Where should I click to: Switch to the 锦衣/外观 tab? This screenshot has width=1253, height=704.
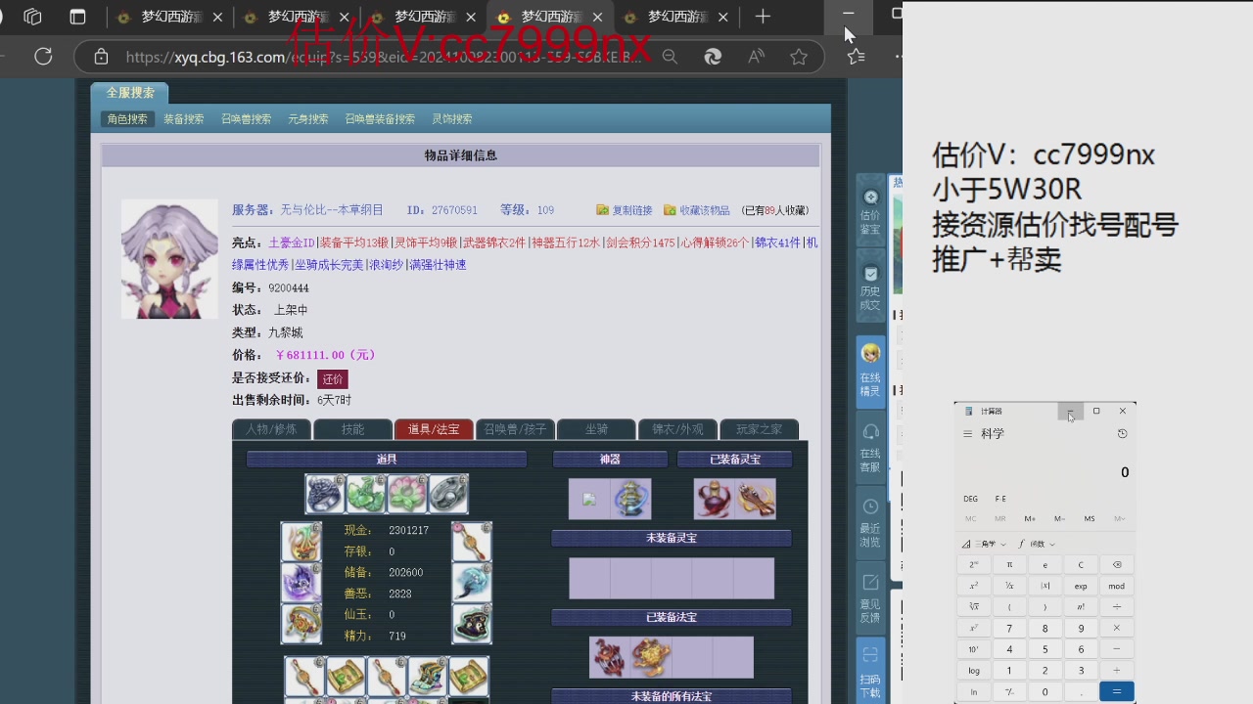coord(677,429)
